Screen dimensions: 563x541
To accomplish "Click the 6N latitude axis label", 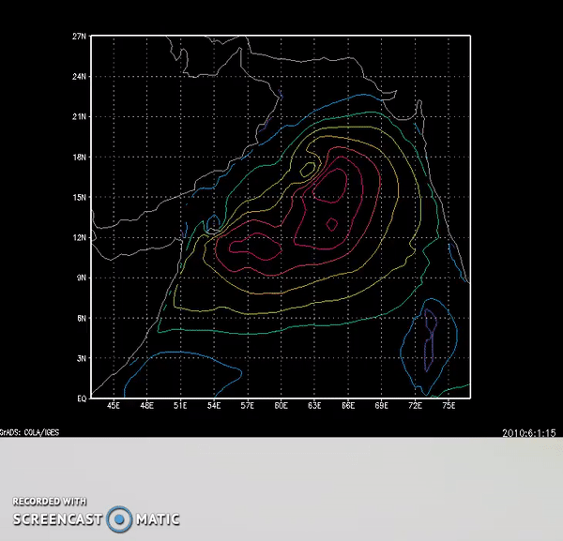I will pos(82,318).
